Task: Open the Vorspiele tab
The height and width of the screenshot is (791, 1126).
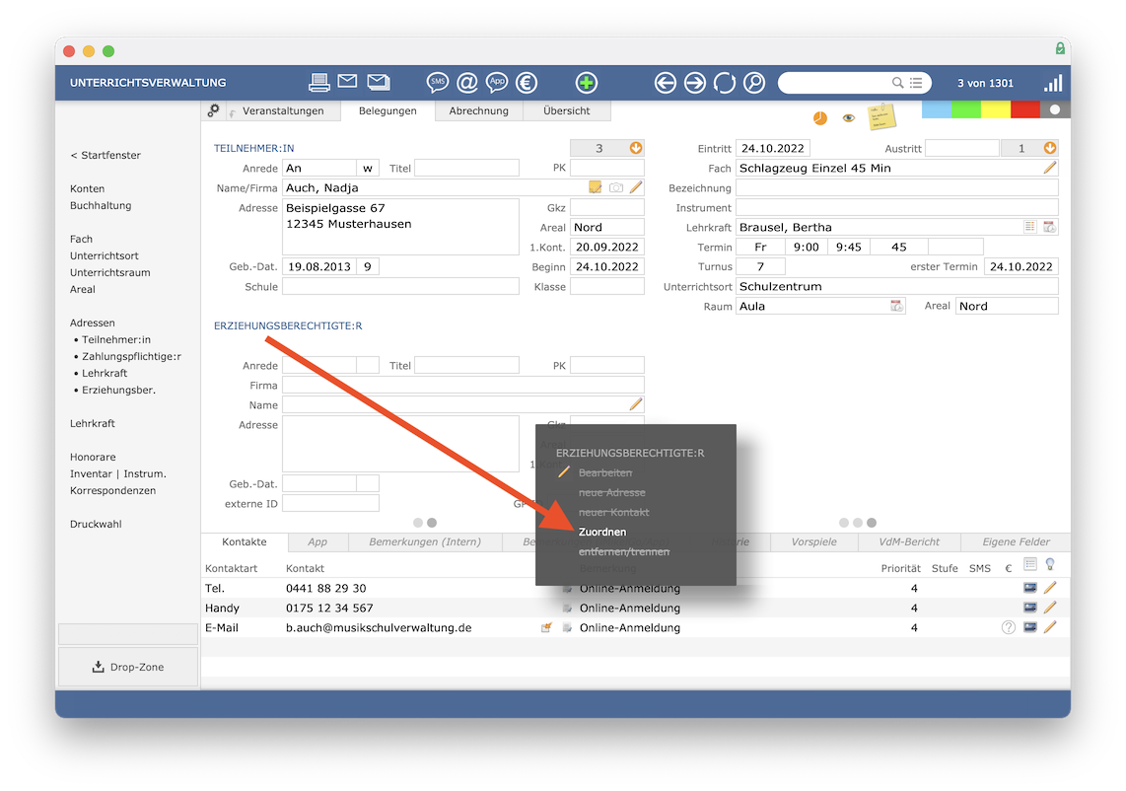Action: [x=813, y=541]
